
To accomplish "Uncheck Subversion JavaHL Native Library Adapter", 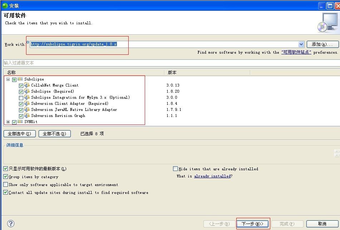I will (21, 110).
